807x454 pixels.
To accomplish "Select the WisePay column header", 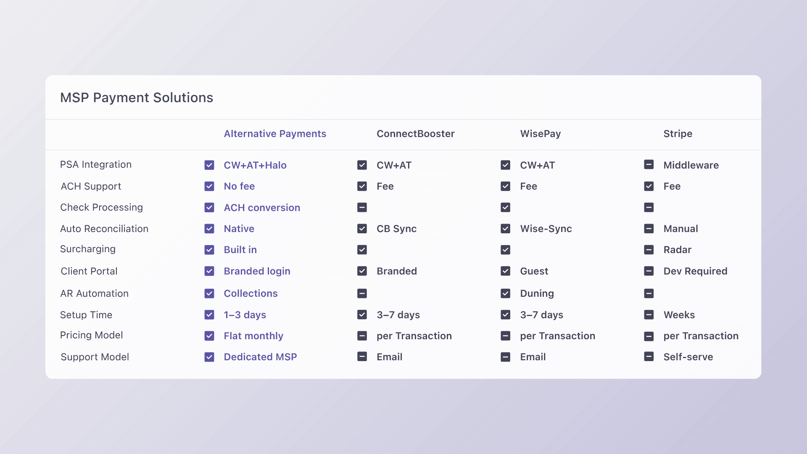I will [x=541, y=134].
